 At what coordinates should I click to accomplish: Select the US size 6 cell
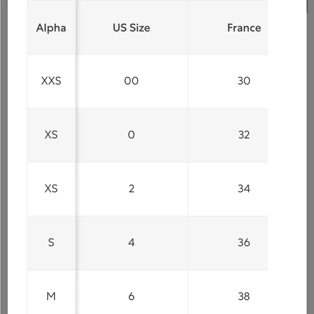tap(131, 296)
